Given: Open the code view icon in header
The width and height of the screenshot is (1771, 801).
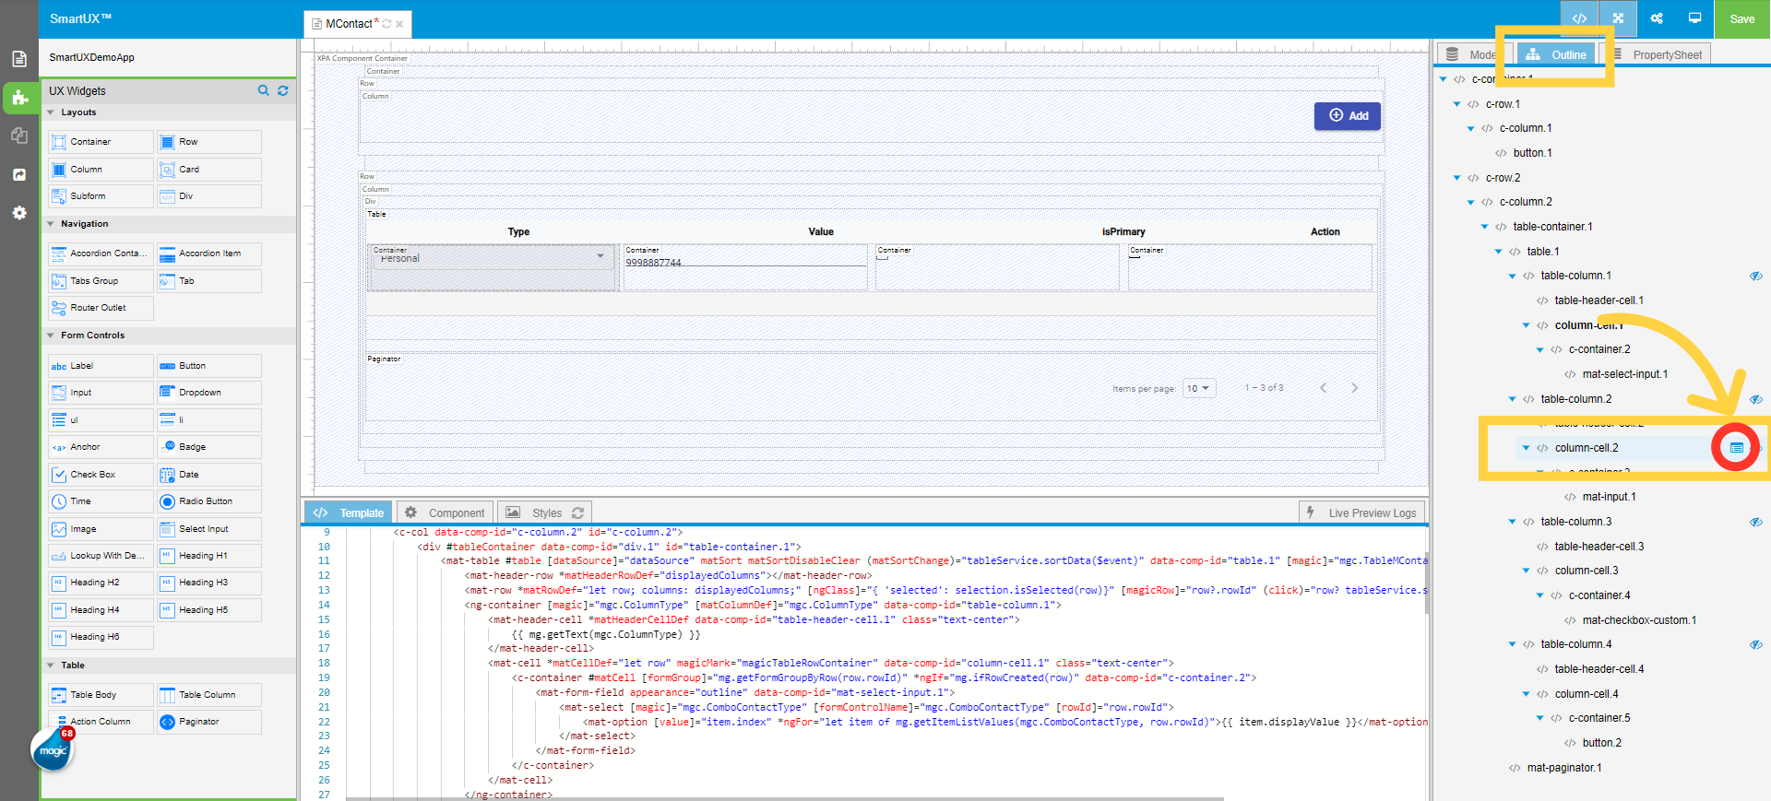Looking at the screenshot, I should pos(1579,18).
